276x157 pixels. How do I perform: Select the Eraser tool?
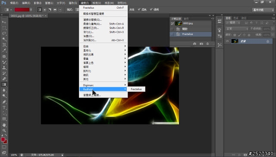pyautogui.click(x=4, y=79)
